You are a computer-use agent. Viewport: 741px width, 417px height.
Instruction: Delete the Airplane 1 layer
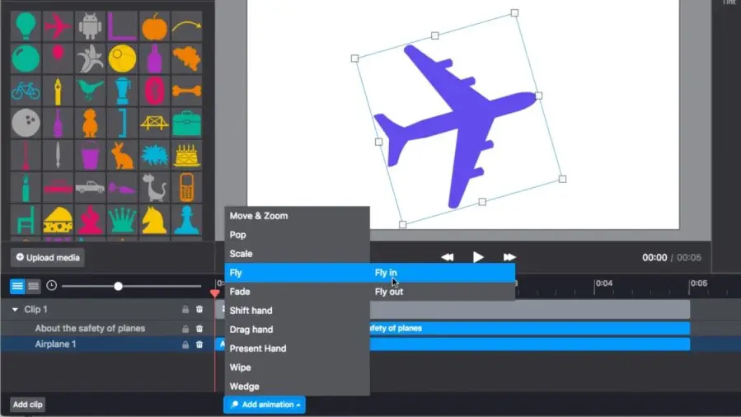199,344
